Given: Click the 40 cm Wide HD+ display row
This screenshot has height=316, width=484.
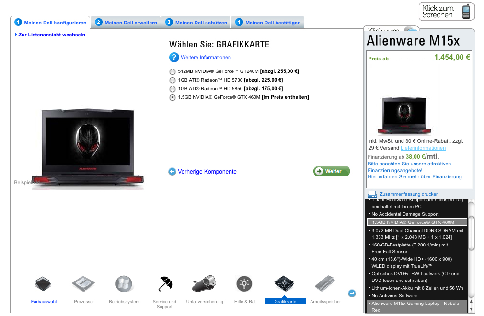Looking at the screenshot, I should (410, 263).
